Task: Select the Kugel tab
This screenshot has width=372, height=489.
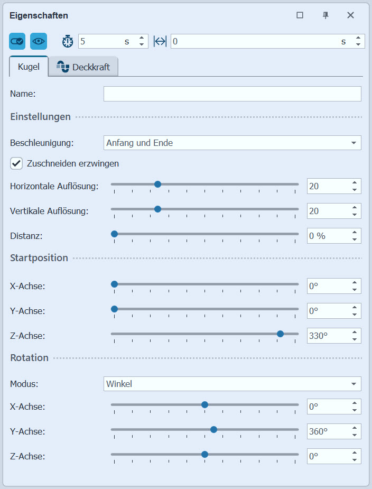Action: coord(29,67)
